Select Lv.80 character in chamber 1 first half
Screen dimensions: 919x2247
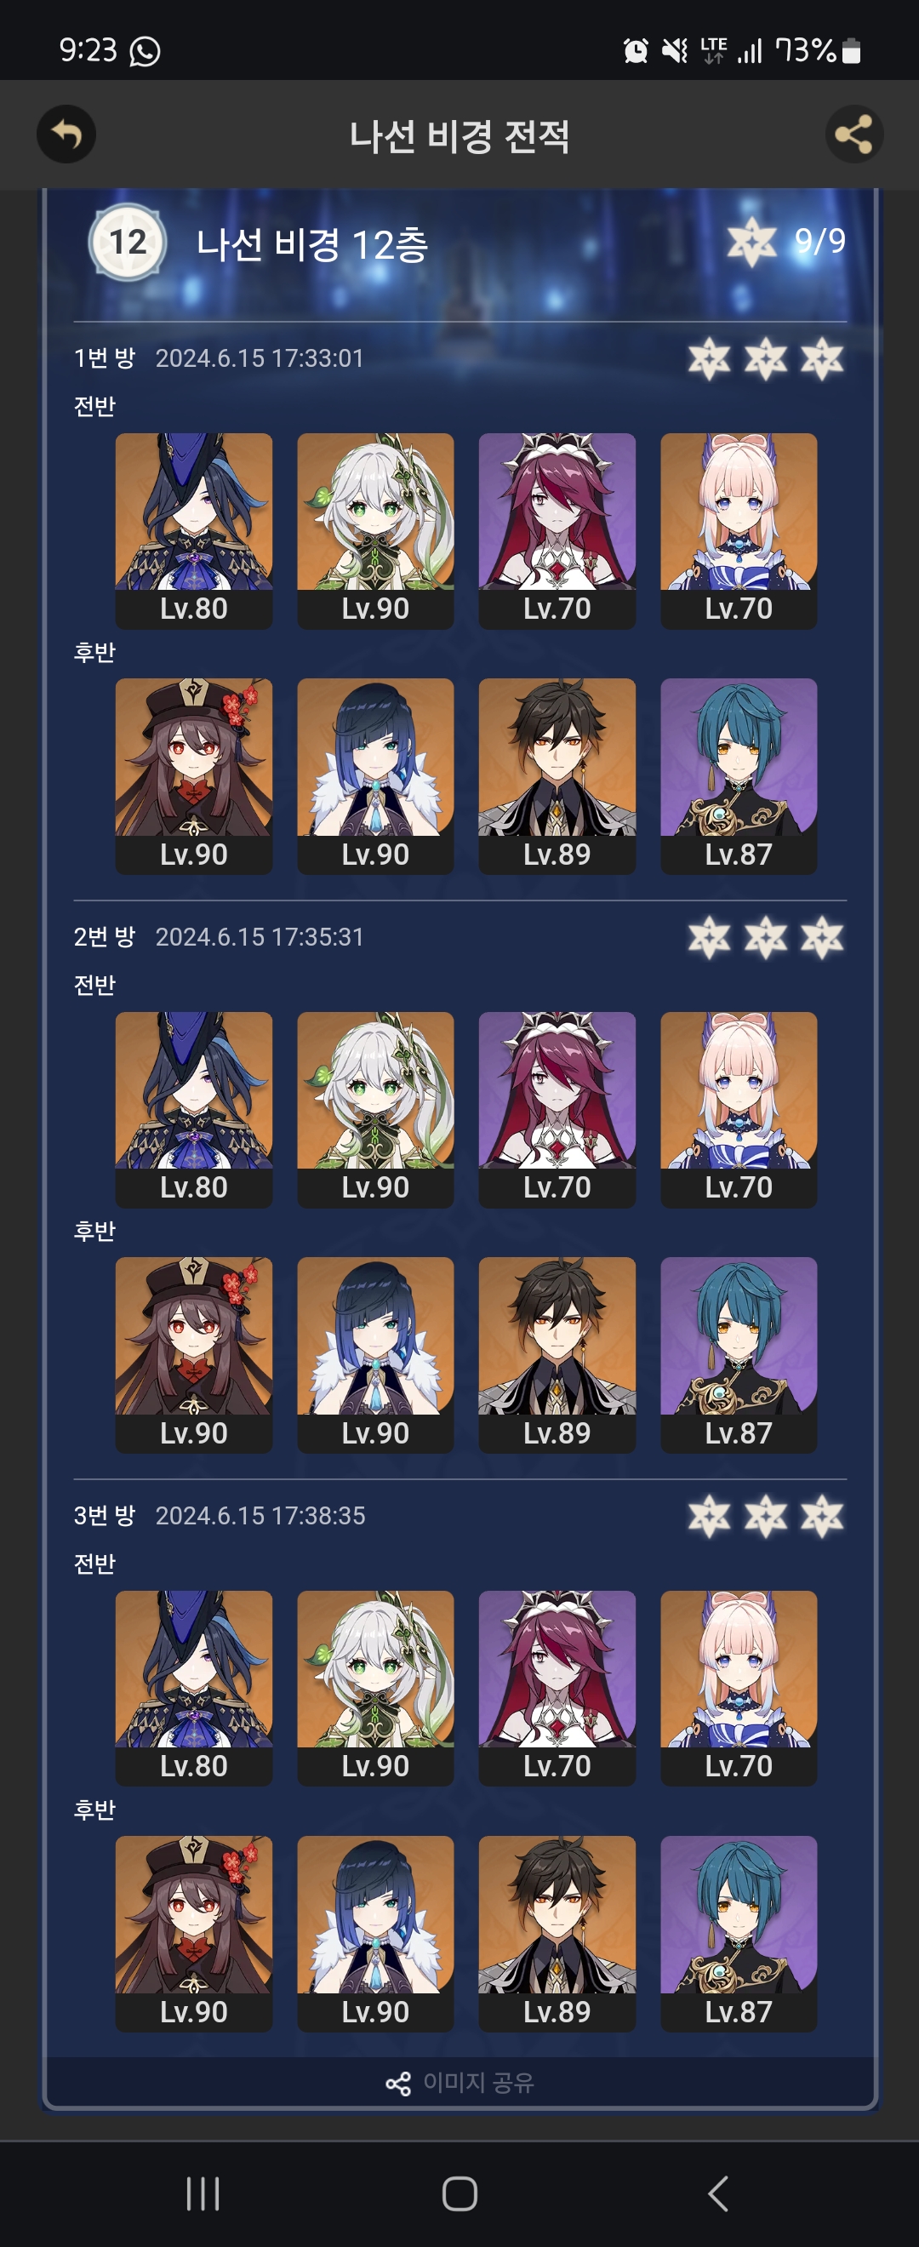[193, 531]
